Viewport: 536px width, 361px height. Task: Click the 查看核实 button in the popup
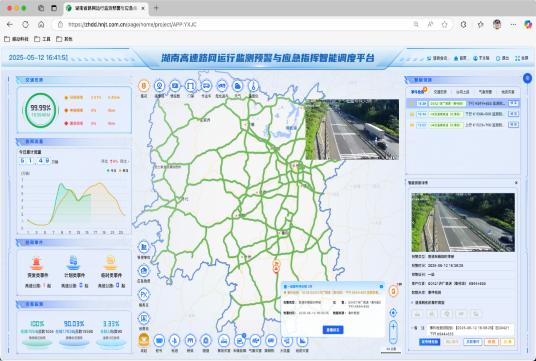click(333, 329)
